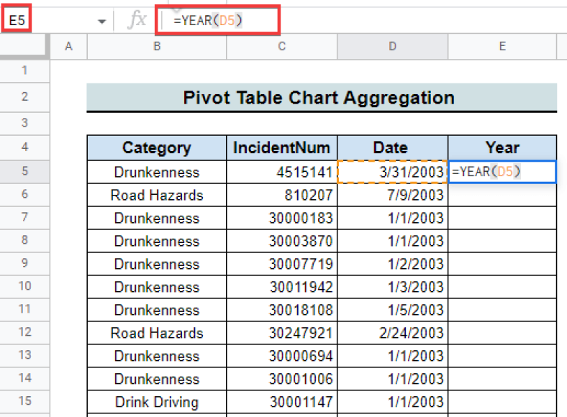Click the formula bar showing =YEAR(D5)
Viewport: 567px width, 417px height.
click(x=218, y=20)
